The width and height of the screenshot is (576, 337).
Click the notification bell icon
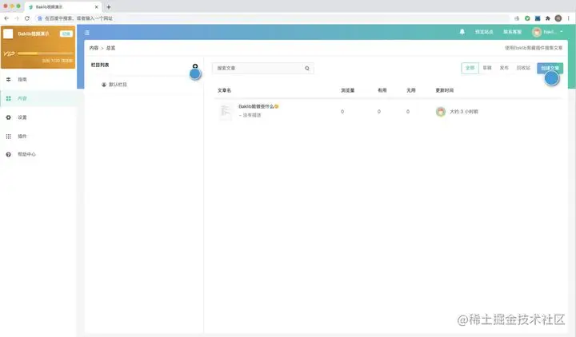point(462,32)
